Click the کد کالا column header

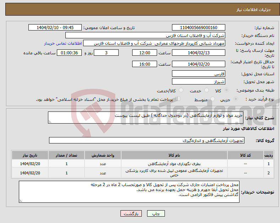[246, 155]
